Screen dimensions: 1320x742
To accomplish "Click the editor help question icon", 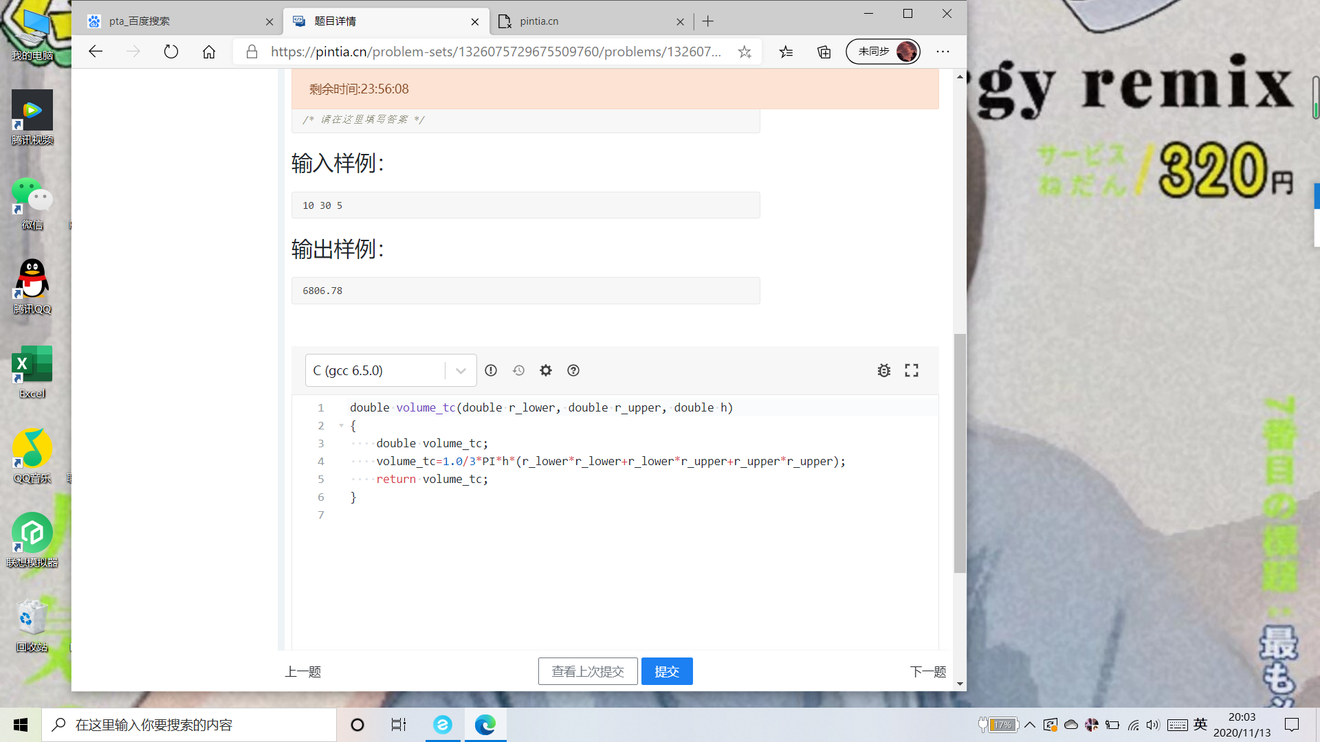I will coord(573,370).
